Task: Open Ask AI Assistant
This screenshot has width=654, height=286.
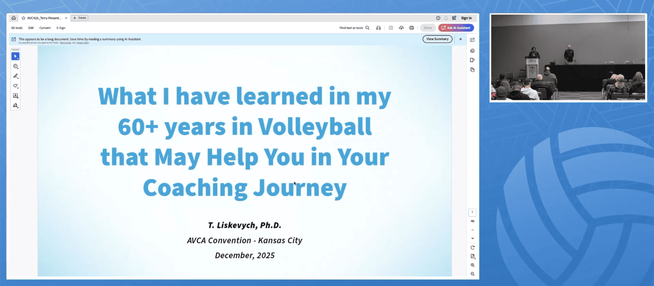Action: click(x=456, y=28)
